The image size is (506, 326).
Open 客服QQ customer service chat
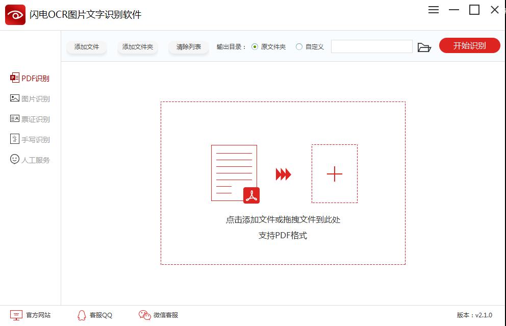[94, 315]
